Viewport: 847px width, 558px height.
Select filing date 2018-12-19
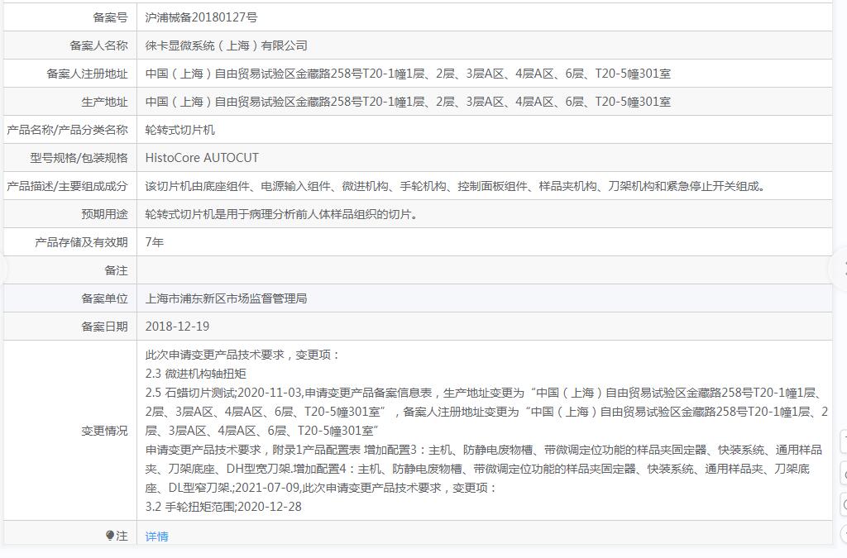point(177,327)
